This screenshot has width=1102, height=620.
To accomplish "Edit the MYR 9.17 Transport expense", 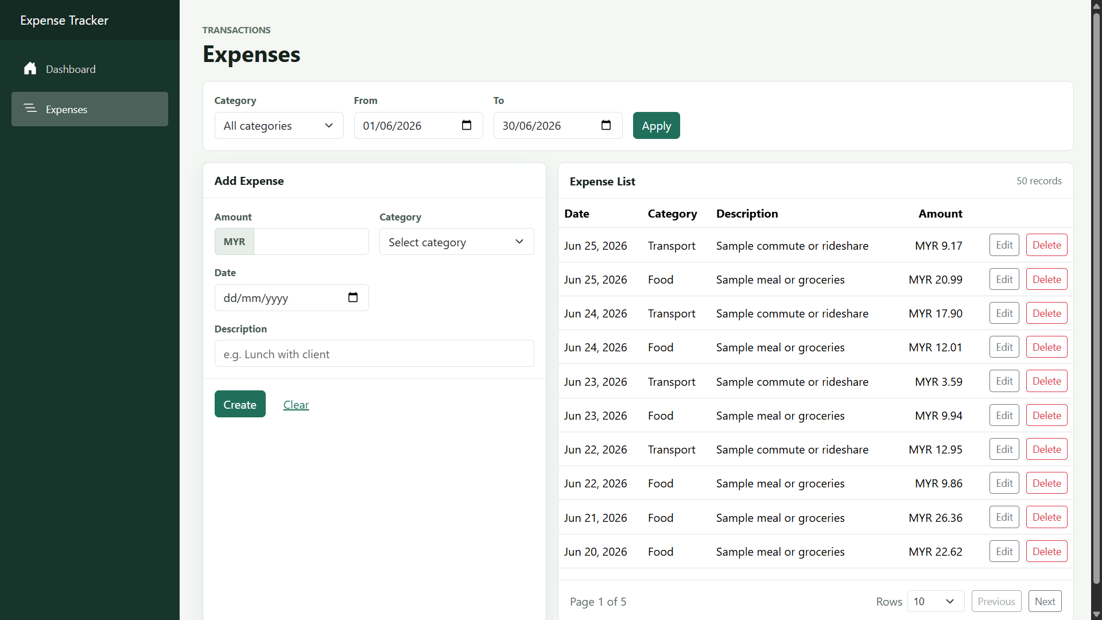I will pyautogui.click(x=1004, y=245).
